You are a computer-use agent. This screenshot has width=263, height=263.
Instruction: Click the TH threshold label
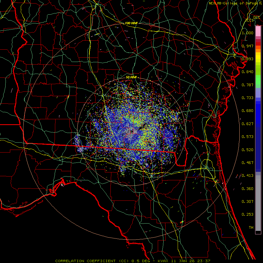[251, 228]
